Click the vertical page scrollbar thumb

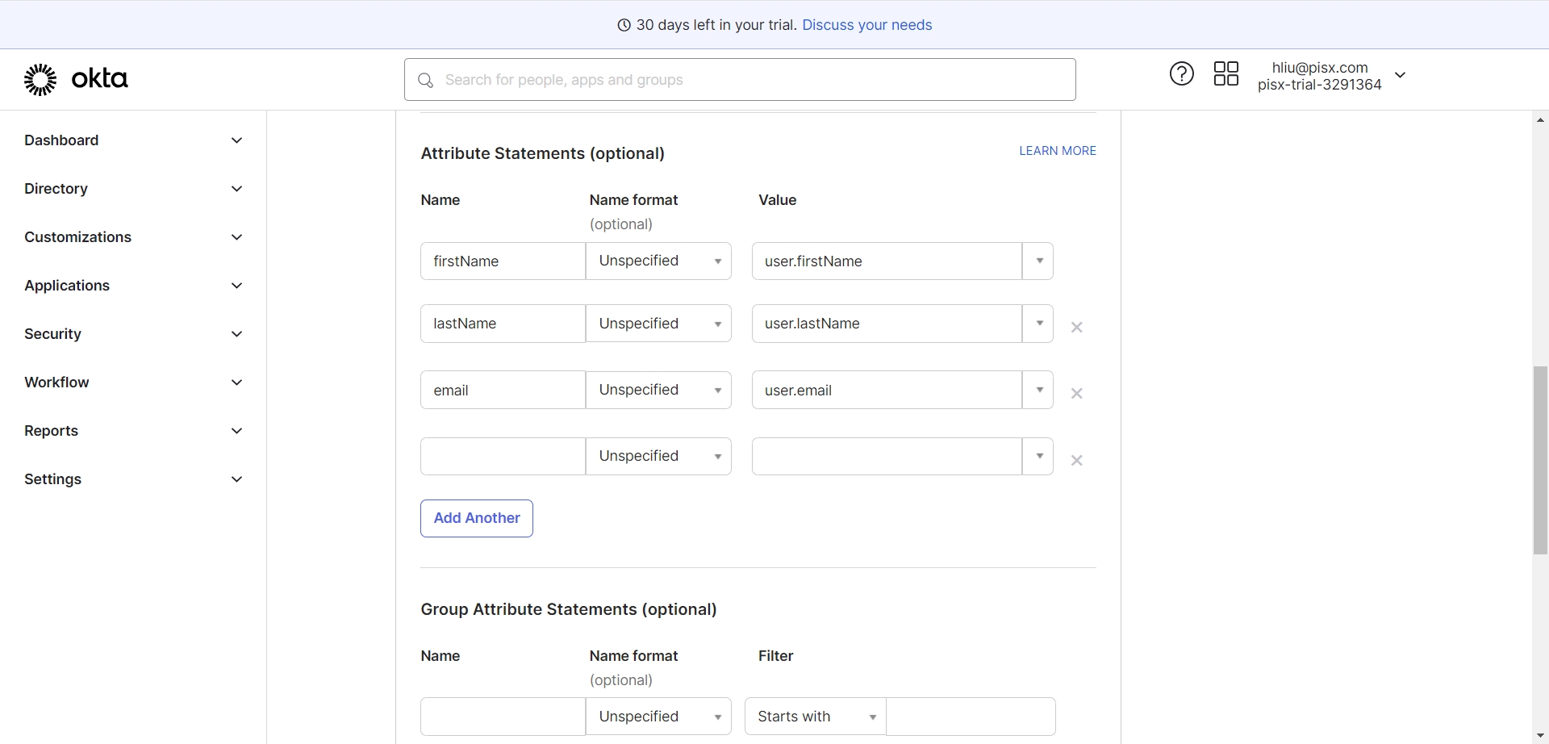[x=1540, y=460]
